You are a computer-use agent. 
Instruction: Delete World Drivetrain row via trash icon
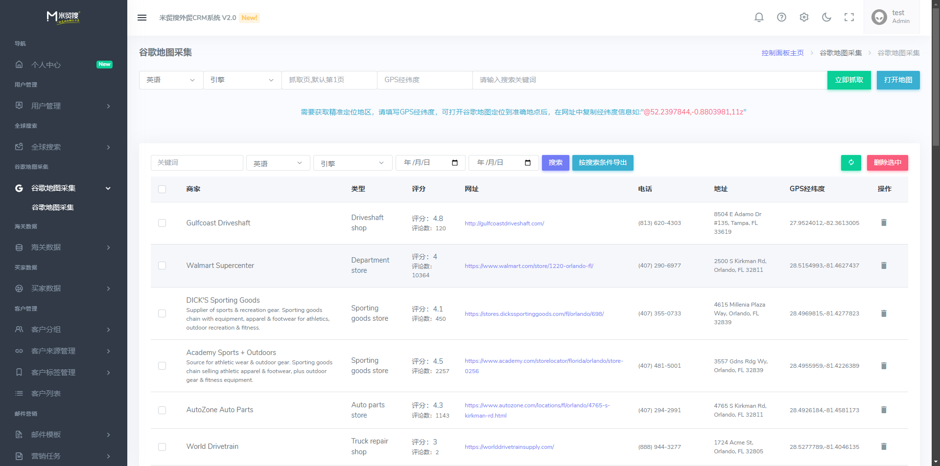(884, 446)
